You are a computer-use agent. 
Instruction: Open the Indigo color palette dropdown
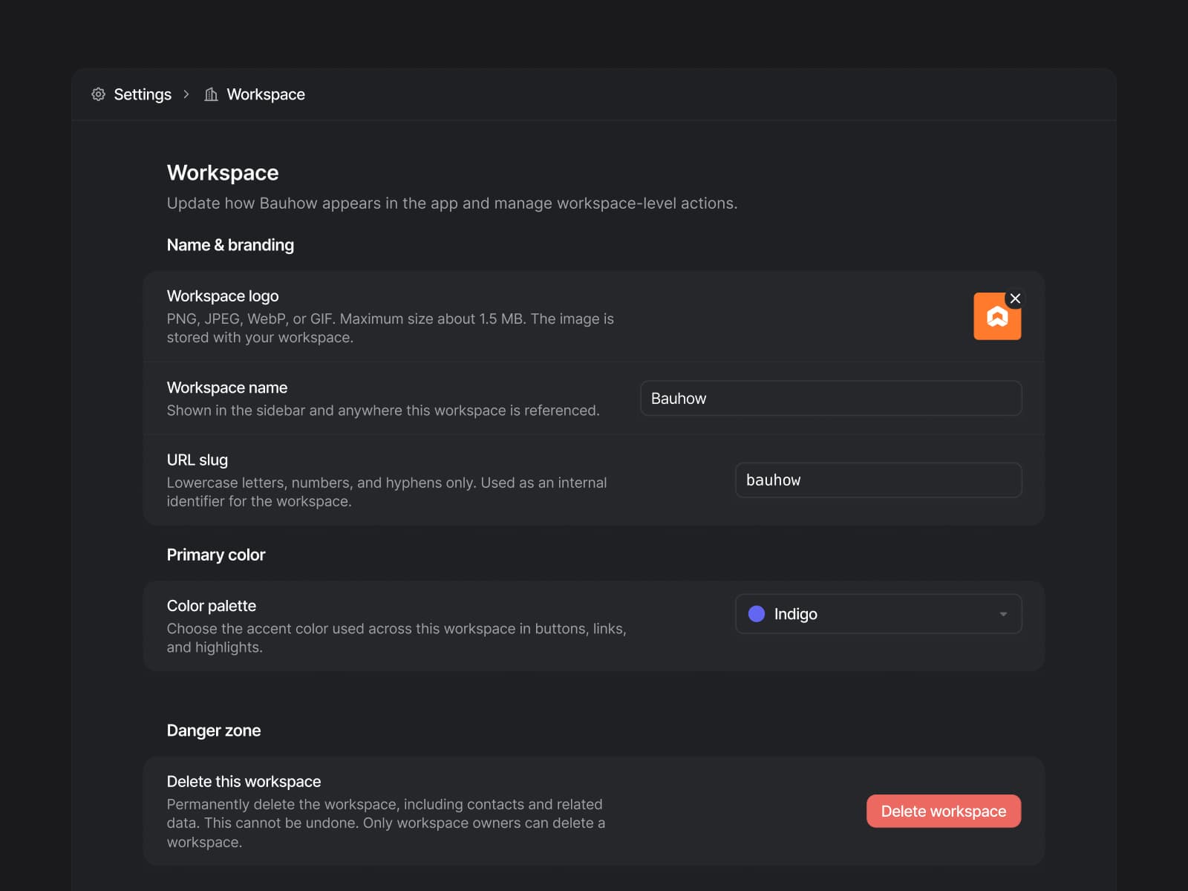[x=878, y=614]
